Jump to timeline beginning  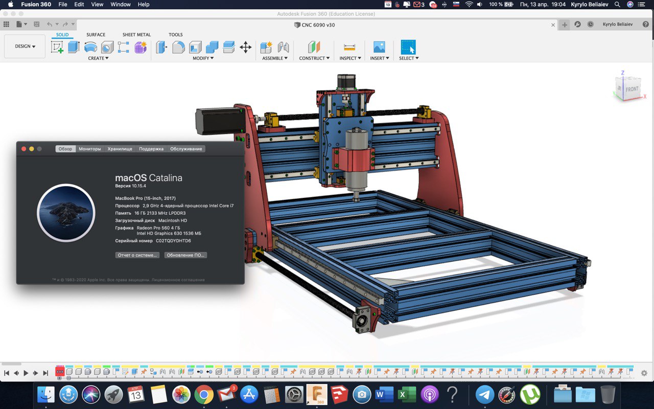[7, 373]
